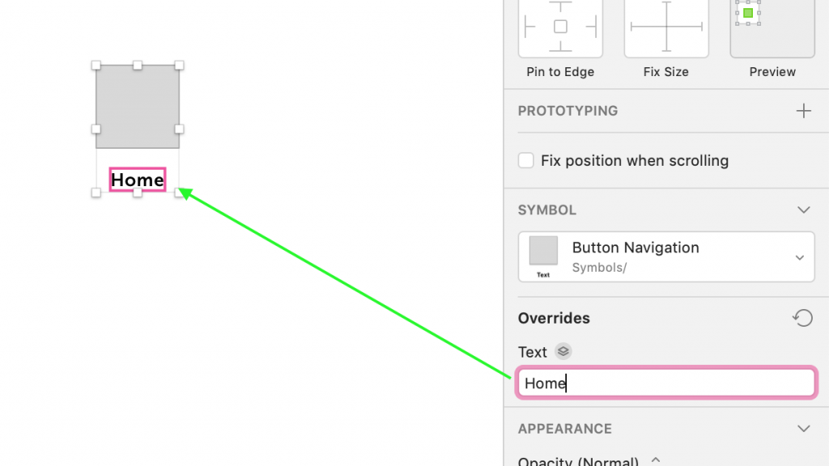
Task: Select the gray symbol instance on the canvas
Action: tap(137, 104)
